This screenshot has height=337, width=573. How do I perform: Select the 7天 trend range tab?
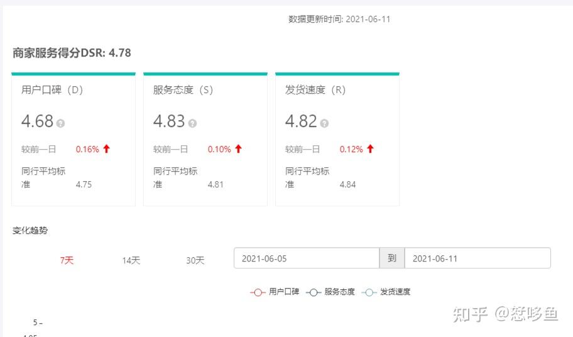[x=67, y=260]
